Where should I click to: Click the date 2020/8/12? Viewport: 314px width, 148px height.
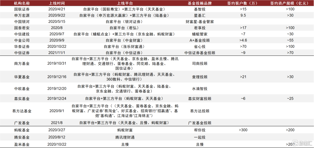57,137
